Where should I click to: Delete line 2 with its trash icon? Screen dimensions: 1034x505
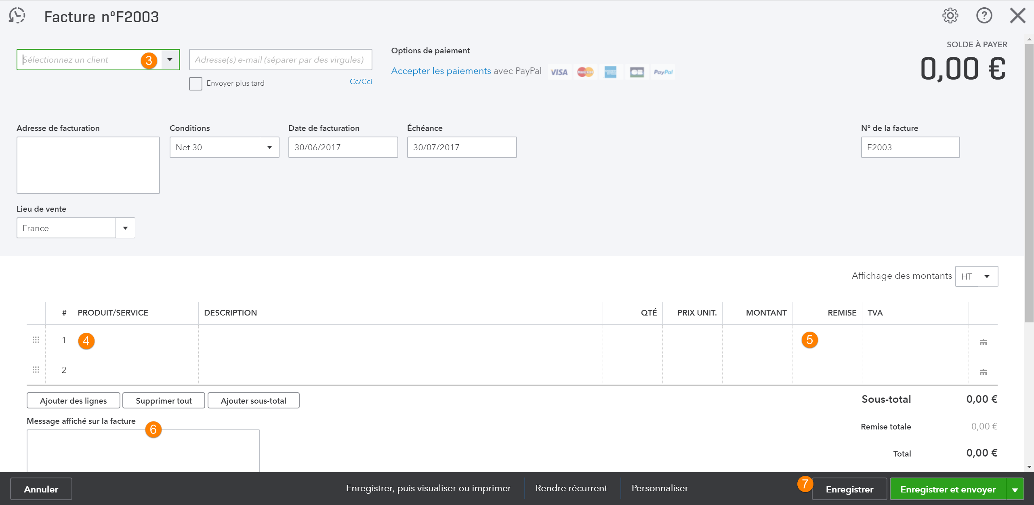click(983, 372)
